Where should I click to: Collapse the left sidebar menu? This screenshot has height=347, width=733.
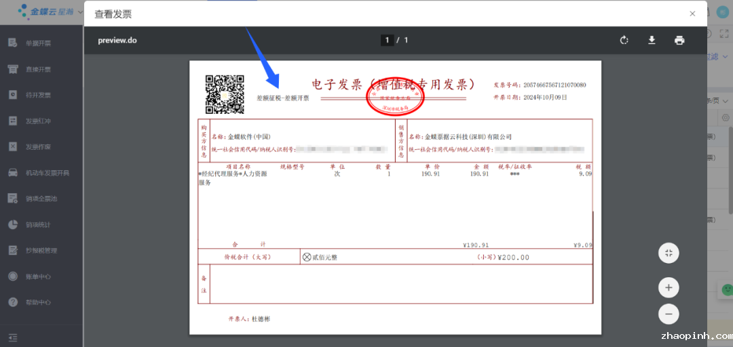[x=13, y=338]
